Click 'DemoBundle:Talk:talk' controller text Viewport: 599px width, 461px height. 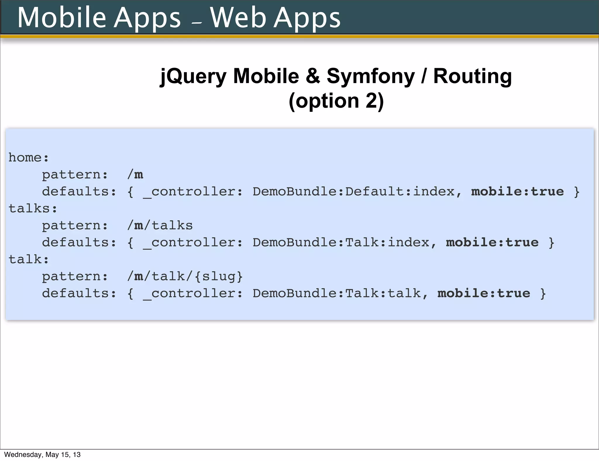tap(337, 293)
